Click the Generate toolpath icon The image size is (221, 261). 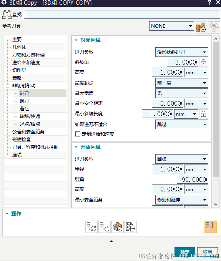[x=91, y=227]
